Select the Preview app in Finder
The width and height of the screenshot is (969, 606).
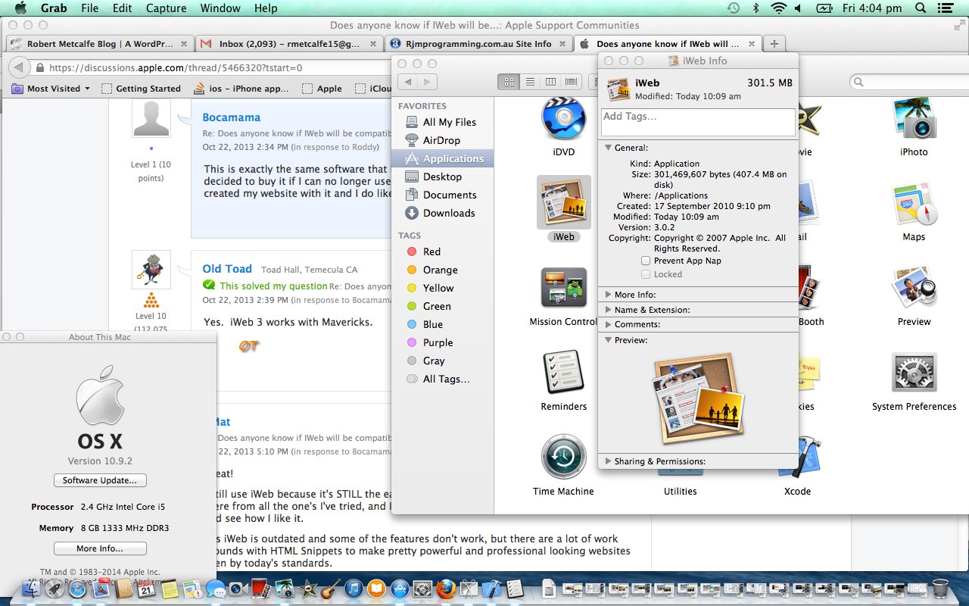tap(914, 289)
